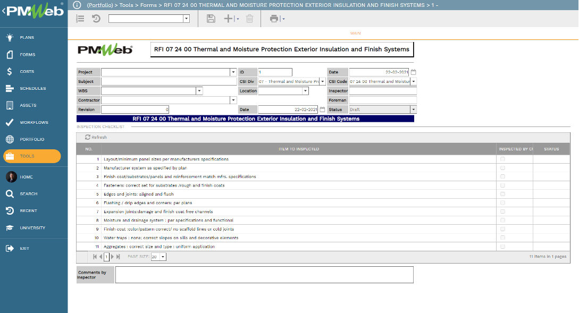Go to next page in pager

pos(112,257)
